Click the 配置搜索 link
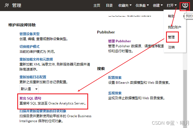Screen dimensions: 193x128 tap(115, 78)
